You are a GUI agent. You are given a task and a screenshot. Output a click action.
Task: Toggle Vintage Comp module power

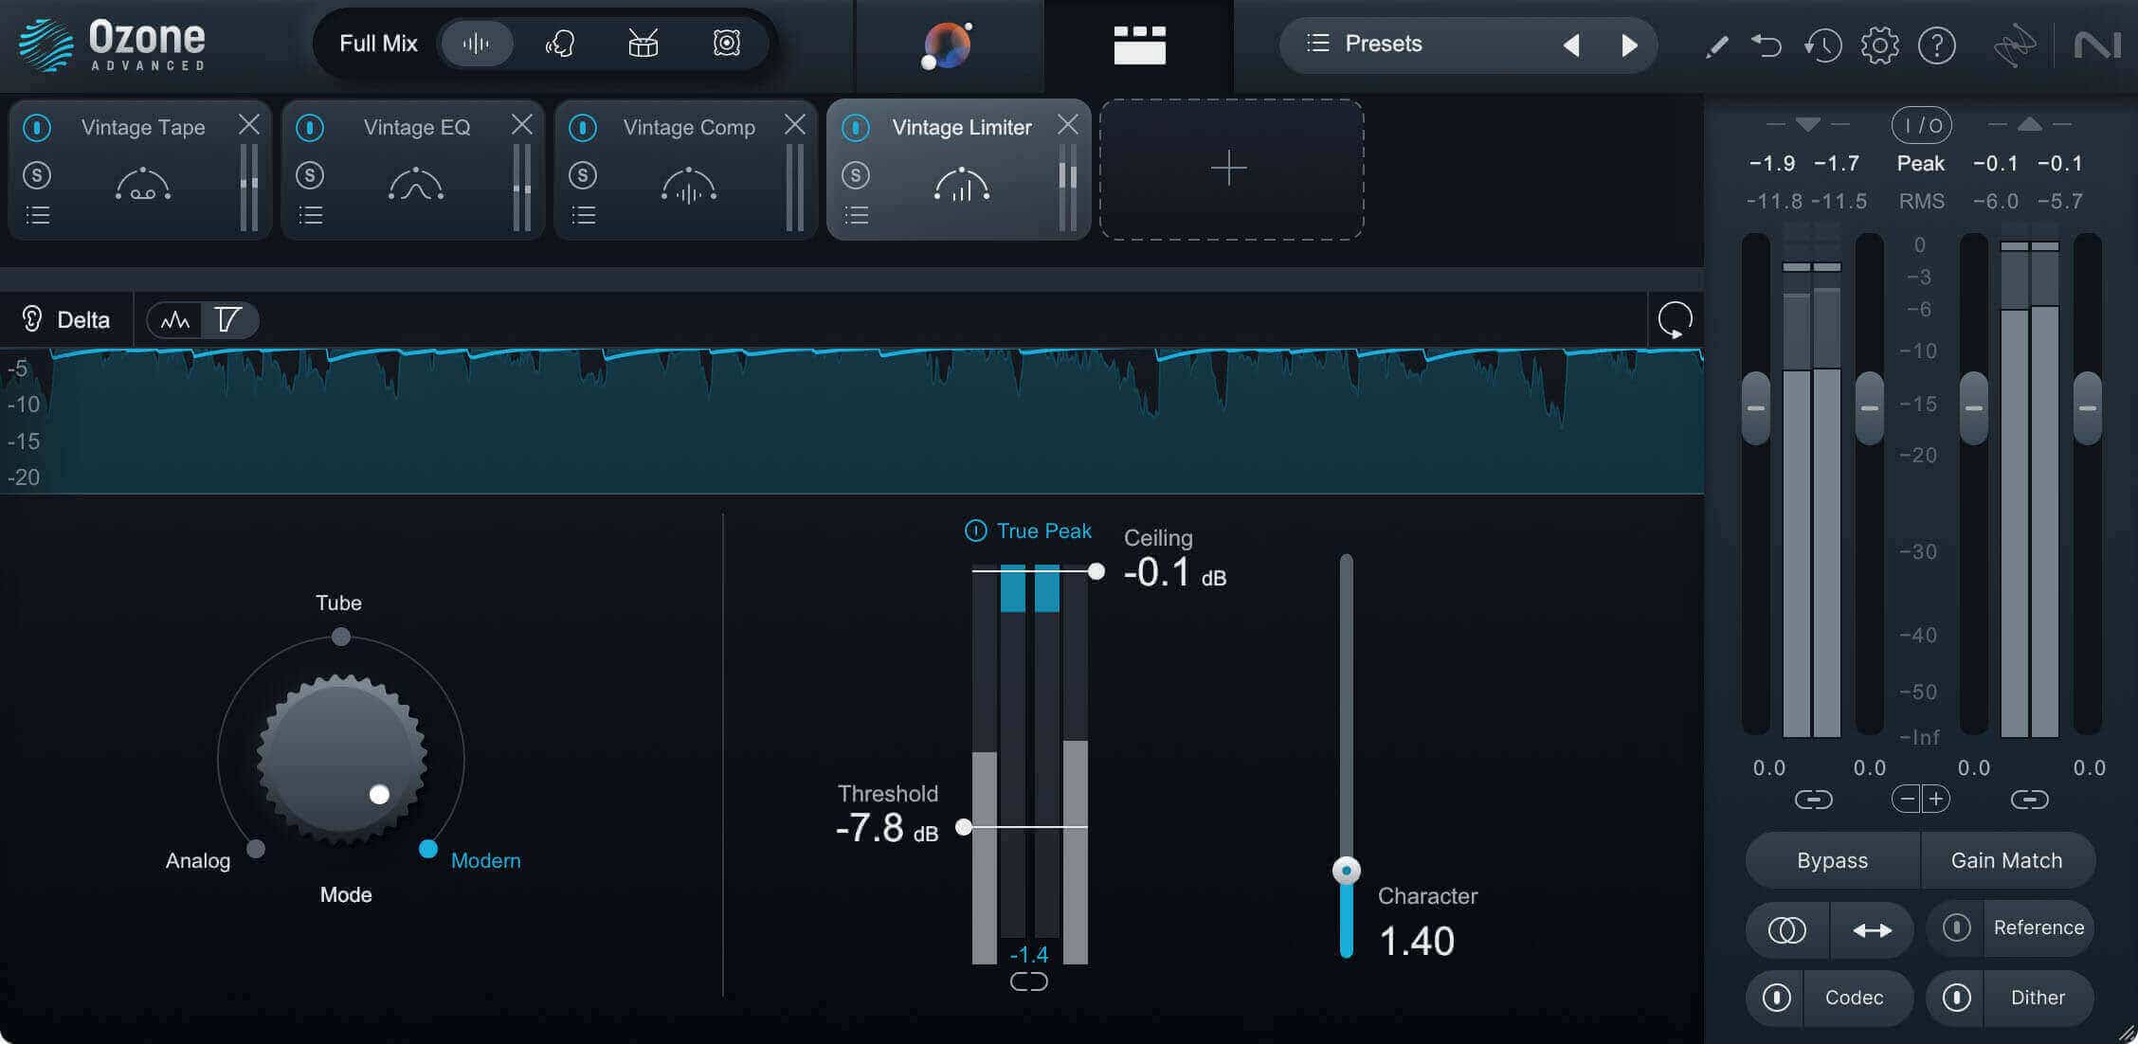583,127
